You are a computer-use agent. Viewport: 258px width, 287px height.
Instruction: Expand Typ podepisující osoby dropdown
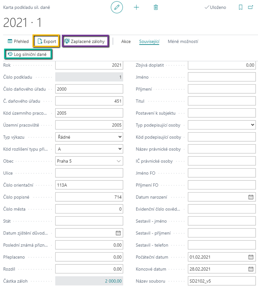coord(252,125)
